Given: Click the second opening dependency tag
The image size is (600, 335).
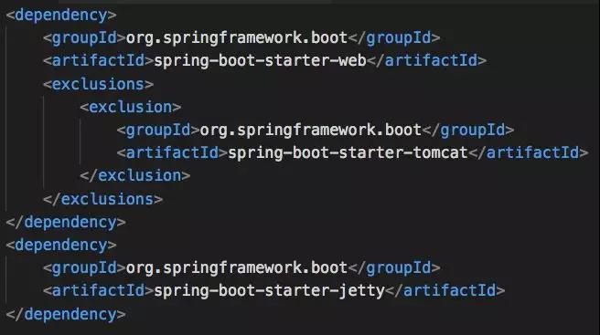Looking at the screenshot, I should 61,246.
